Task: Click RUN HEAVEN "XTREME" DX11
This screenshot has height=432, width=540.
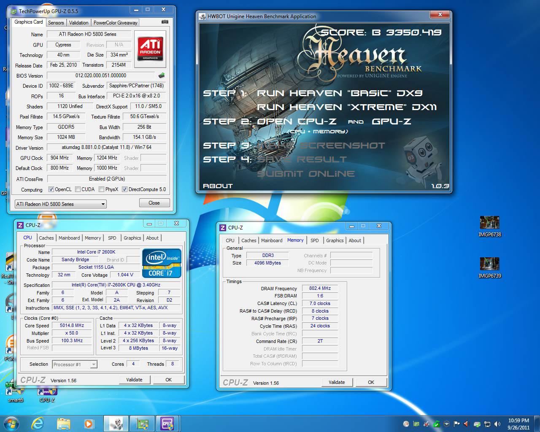Action: coord(347,107)
